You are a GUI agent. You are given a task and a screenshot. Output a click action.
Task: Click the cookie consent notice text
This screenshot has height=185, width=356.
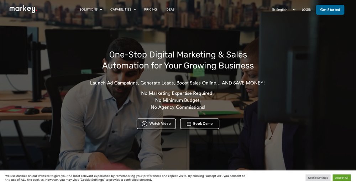point(125,178)
